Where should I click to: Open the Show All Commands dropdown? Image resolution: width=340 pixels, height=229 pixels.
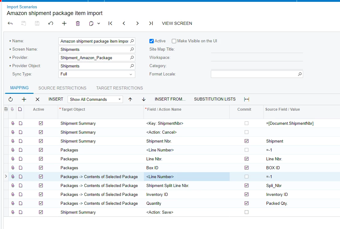(x=95, y=99)
